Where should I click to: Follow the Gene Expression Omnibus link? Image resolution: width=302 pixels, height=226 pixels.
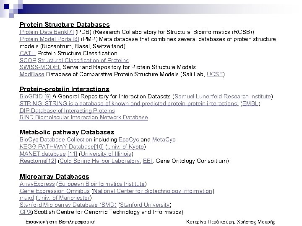pyautogui.click(x=55, y=191)
